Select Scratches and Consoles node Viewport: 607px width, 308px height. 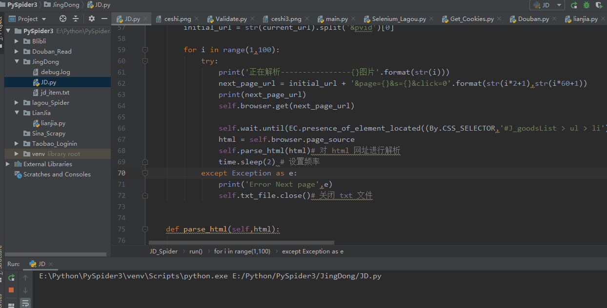(57, 174)
